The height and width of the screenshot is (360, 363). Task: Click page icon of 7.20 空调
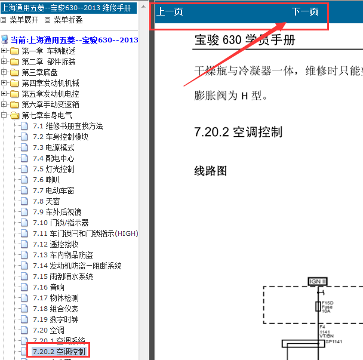tap(24, 330)
